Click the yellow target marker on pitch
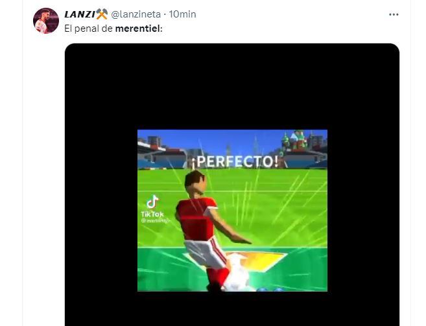 257,261
